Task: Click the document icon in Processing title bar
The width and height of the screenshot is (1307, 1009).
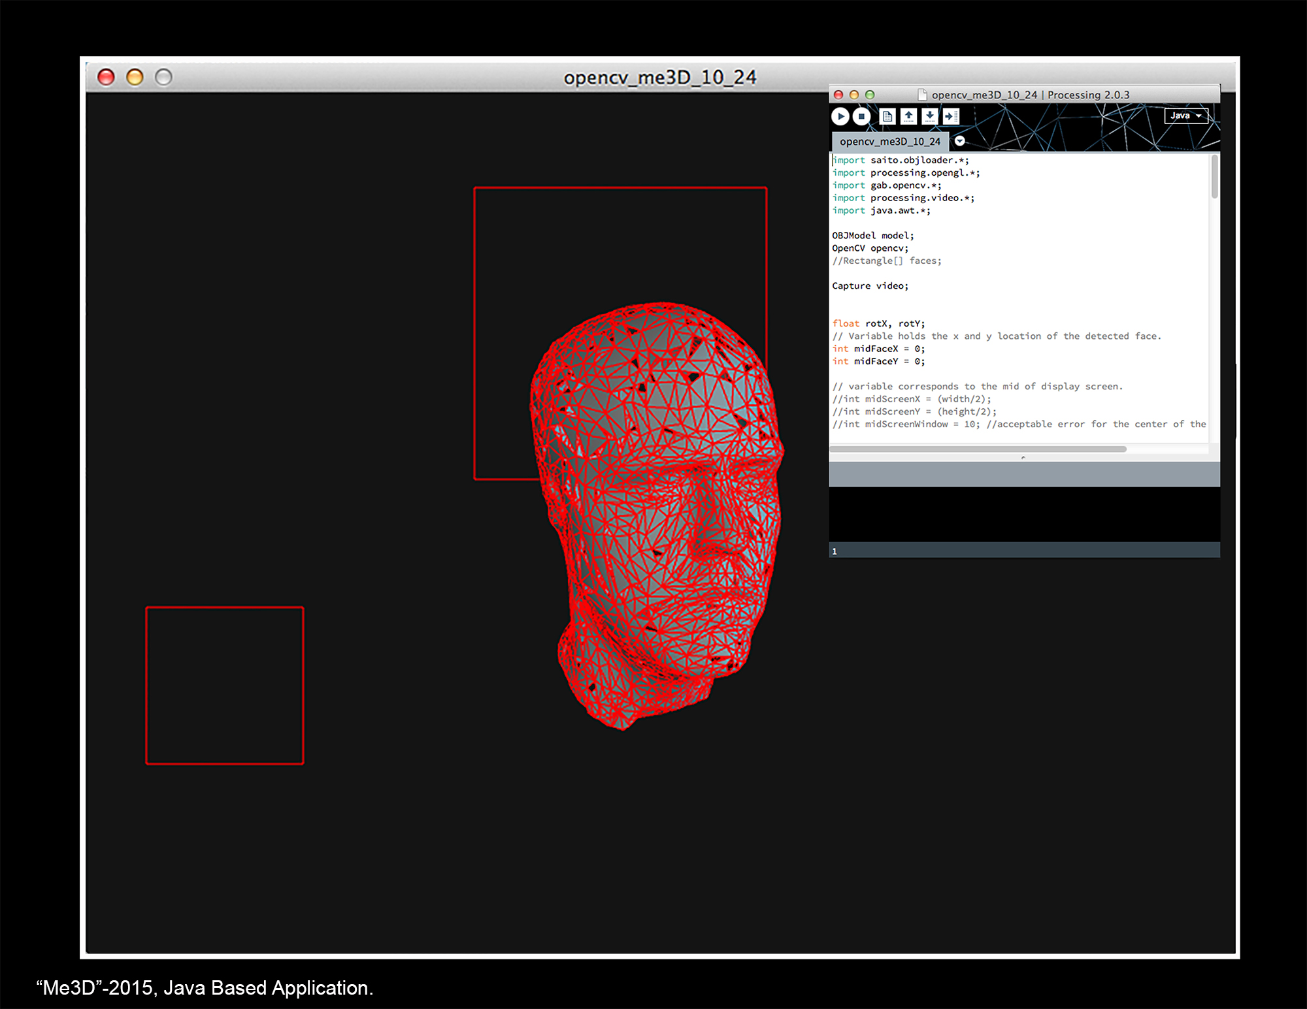Action: point(922,95)
